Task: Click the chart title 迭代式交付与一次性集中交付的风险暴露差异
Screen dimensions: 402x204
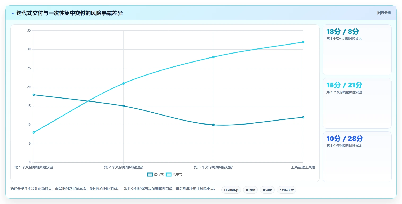Action: pos(69,13)
